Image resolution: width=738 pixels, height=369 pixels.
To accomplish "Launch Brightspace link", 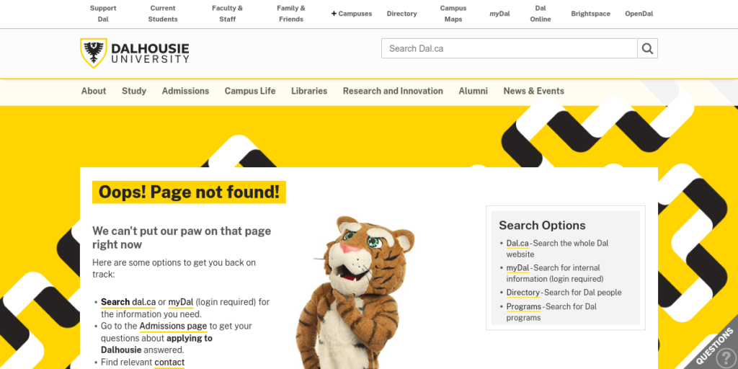I will coord(591,14).
